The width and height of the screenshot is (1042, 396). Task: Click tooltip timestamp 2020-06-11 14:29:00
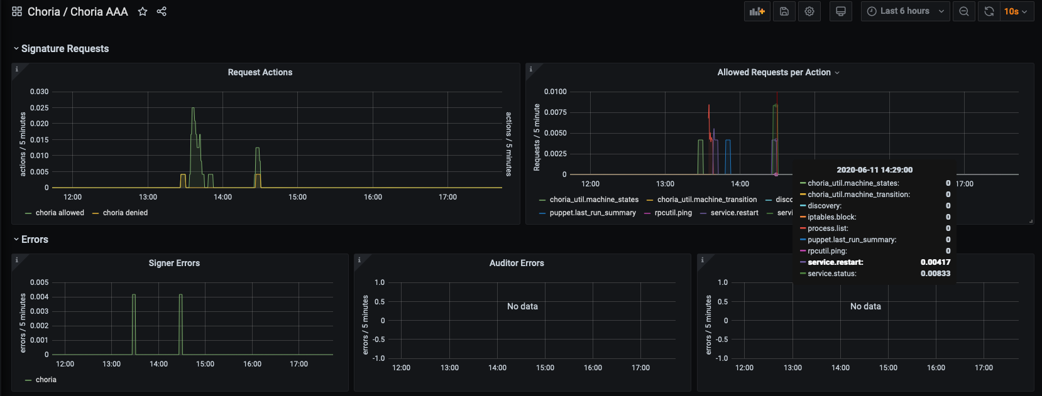[x=874, y=169]
